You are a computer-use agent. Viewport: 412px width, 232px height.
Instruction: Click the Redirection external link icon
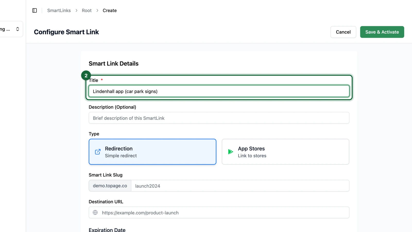(x=98, y=152)
